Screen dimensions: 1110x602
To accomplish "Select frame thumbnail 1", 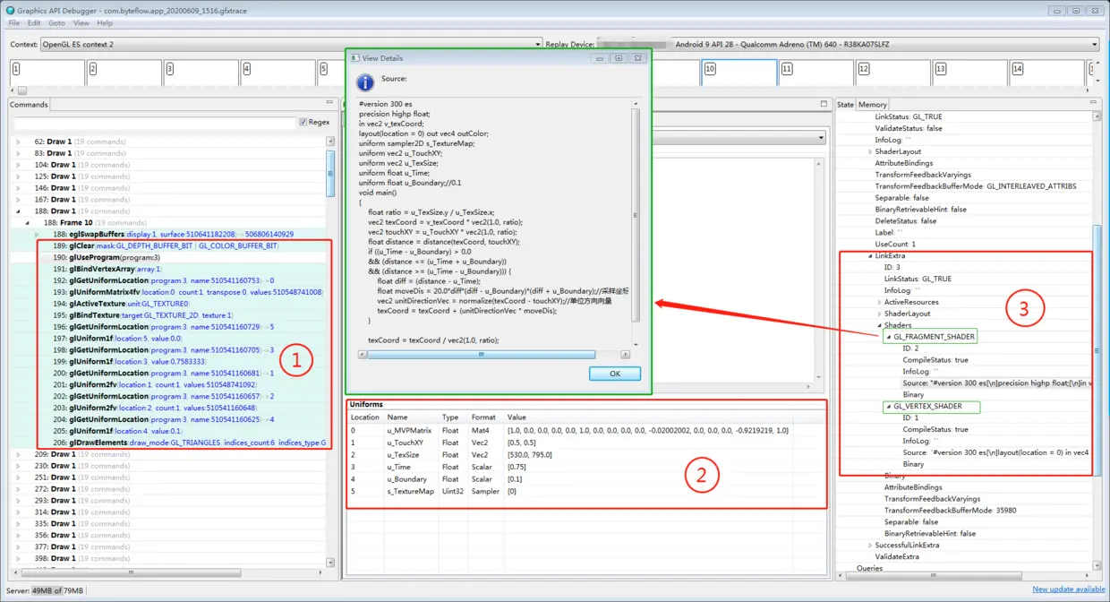I will 47,73.
